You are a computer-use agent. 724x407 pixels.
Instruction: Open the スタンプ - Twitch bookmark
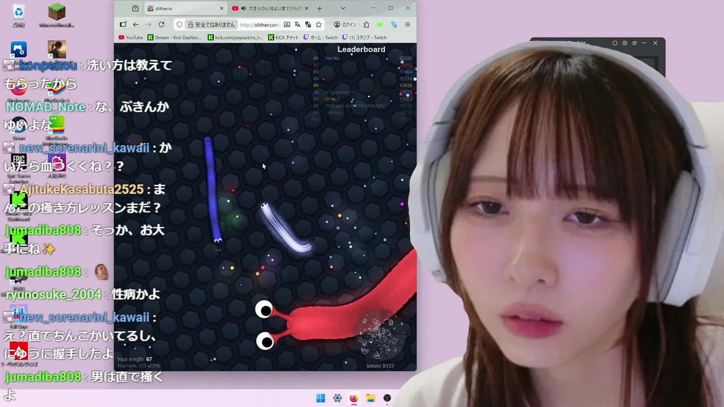364,37
